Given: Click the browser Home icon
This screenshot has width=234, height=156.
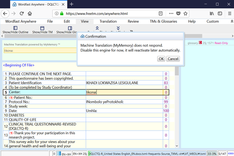Looking at the screenshot, I should pos(30,13).
